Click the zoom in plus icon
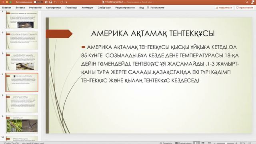 [236, 143]
